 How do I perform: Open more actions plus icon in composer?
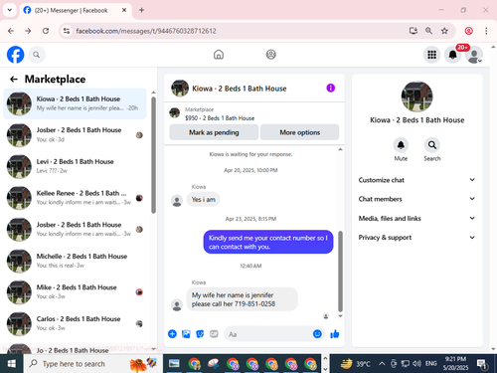point(172,334)
